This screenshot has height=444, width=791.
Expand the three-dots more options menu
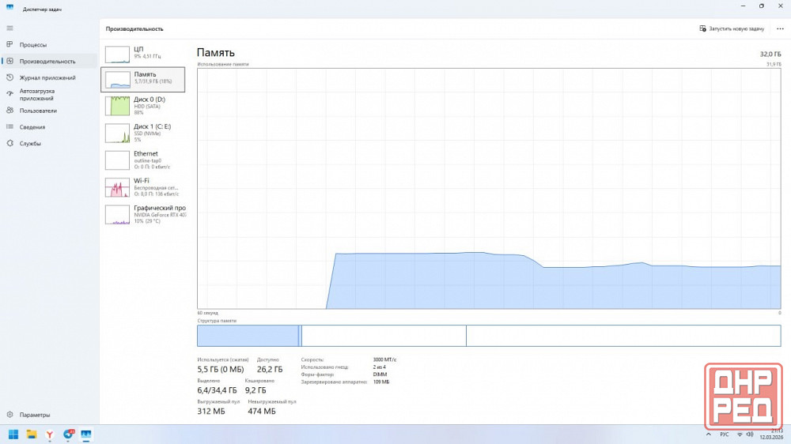tap(780, 28)
